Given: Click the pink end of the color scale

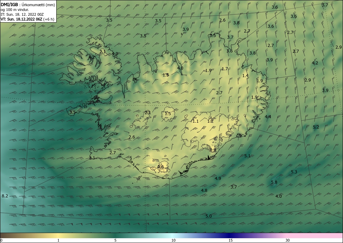Looking at the screenshot, I should click(x=315, y=235).
